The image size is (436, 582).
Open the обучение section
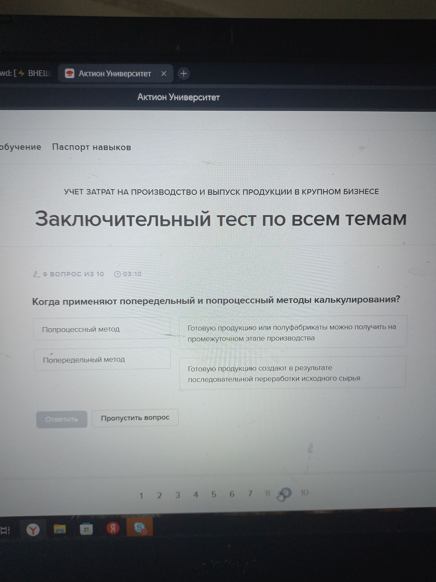[20, 147]
